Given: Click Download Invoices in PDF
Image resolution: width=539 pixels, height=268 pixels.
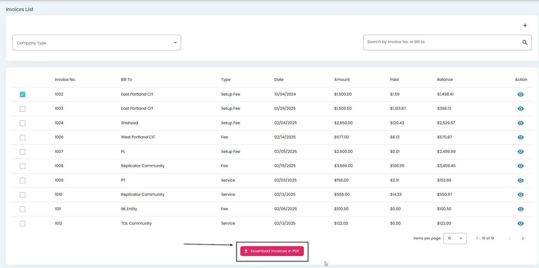Looking at the screenshot, I should (x=272, y=251).
